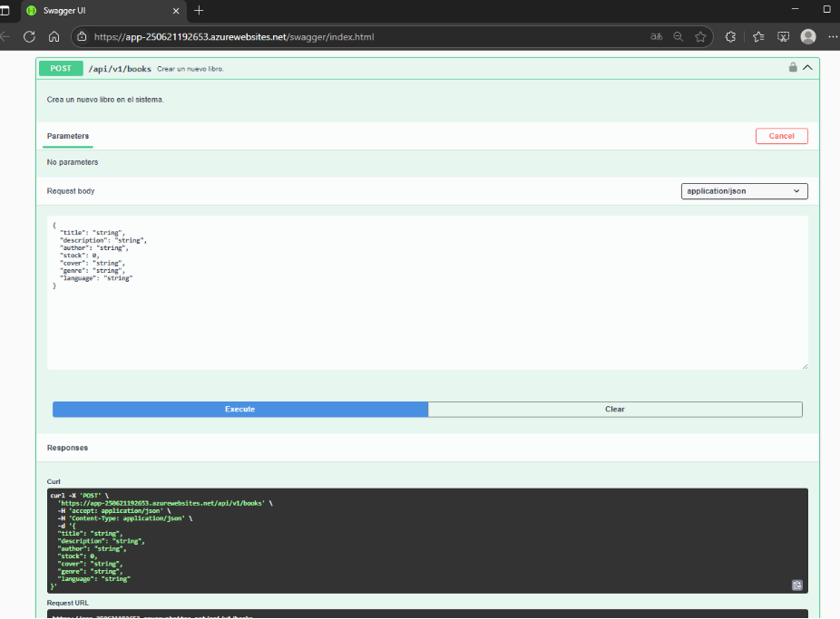
Task: Click inside the request body JSON editor
Action: (x=427, y=293)
